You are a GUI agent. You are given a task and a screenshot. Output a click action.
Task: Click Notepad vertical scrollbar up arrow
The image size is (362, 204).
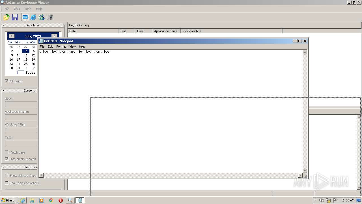coord(305,52)
